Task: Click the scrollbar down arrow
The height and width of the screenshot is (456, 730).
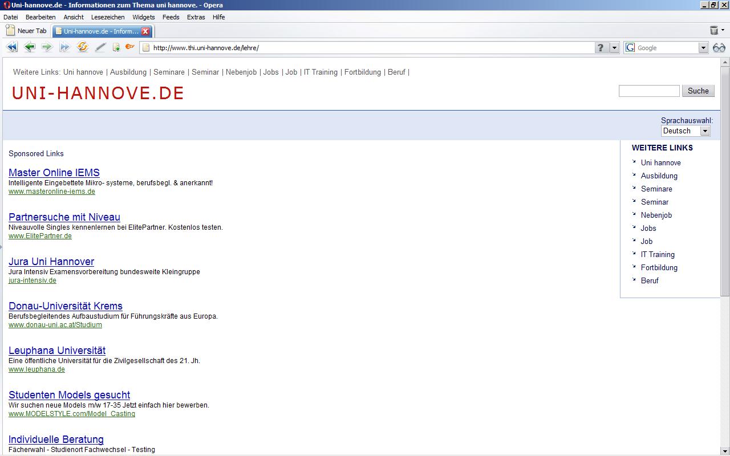Action: point(725,450)
